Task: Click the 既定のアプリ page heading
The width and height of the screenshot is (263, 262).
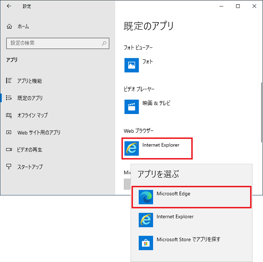Action: point(149,26)
